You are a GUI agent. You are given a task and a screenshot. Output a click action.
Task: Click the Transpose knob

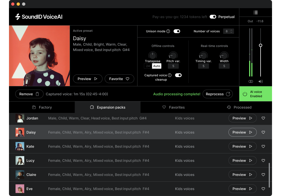(x=152, y=55)
